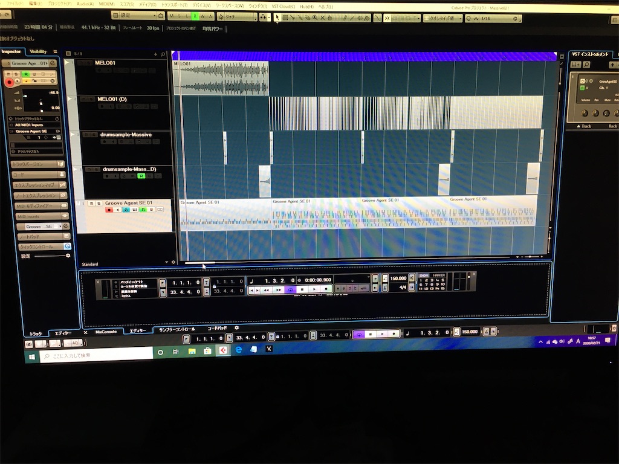Image resolution: width=619 pixels, height=464 pixels.
Task: Expand the ノートパッド inspector section
Action: [x=44, y=236]
